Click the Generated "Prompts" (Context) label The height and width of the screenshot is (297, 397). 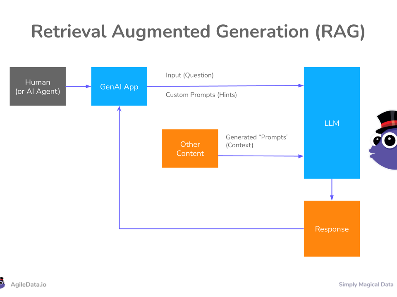(x=257, y=141)
